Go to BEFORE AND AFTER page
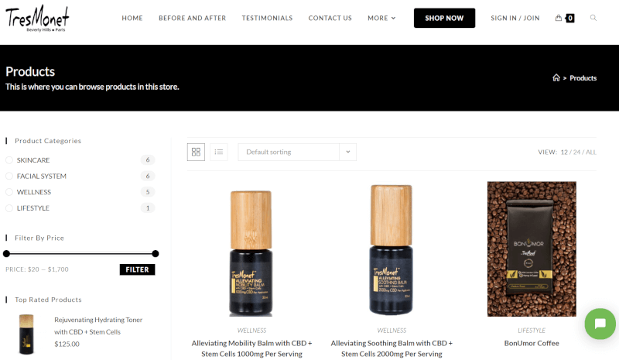This screenshot has height=360, width=619. [x=192, y=18]
